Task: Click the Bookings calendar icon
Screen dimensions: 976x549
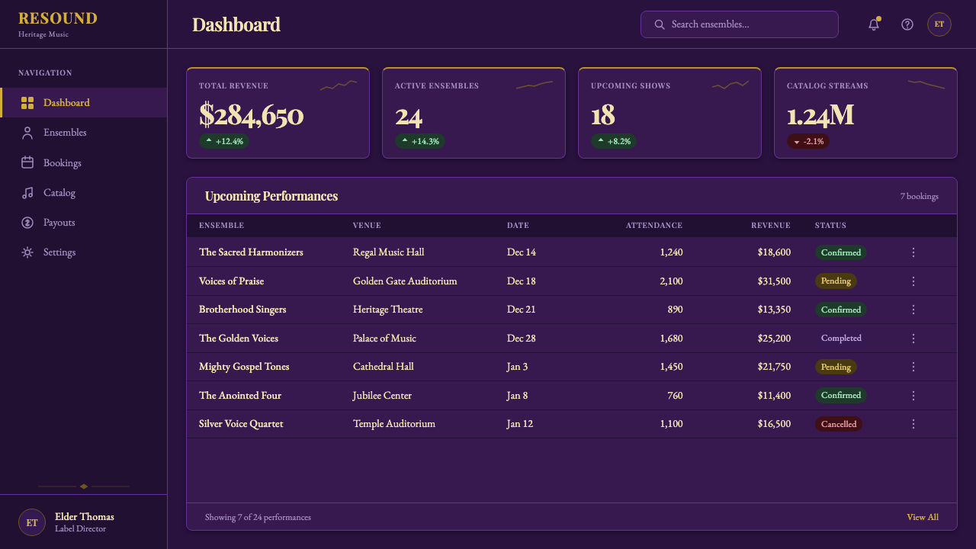Action: [x=27, y=162]
